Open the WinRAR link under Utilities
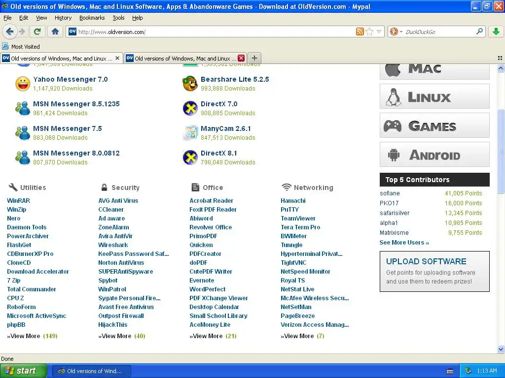The width and height of the screenshot is (505, 378). 18,201
